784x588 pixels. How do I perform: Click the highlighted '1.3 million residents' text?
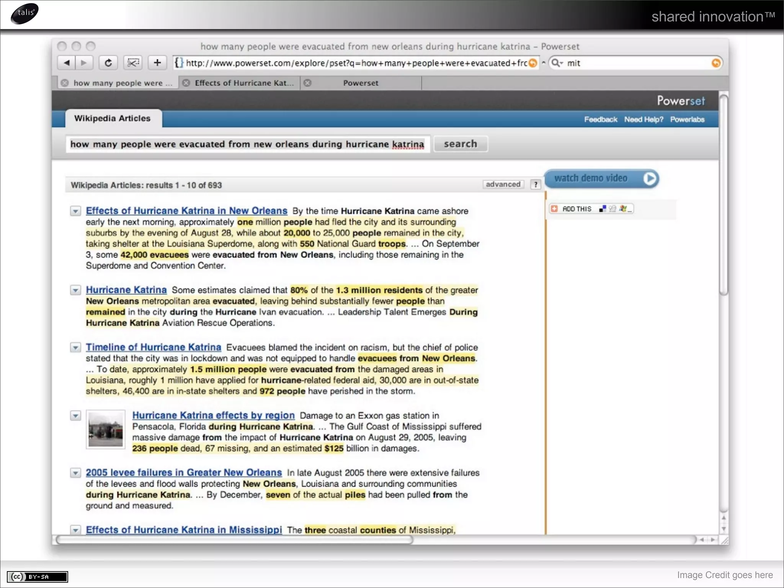[x=379, y=290]
